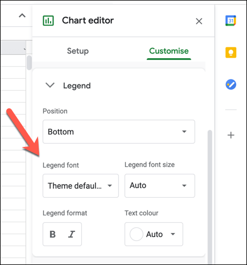The image size is (247, 265).
Task: Open Google Calendar side panel icon
Action: tap(230, 21)
